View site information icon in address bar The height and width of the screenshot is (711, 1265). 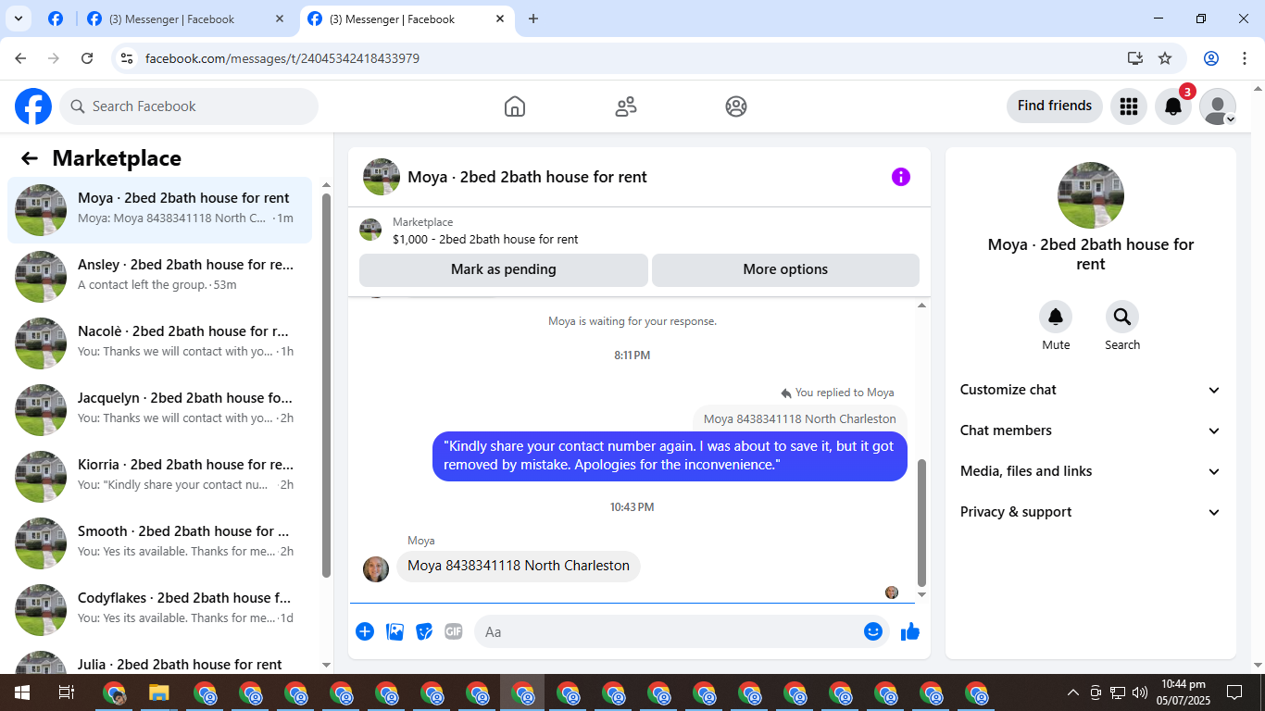coord(128,58)
